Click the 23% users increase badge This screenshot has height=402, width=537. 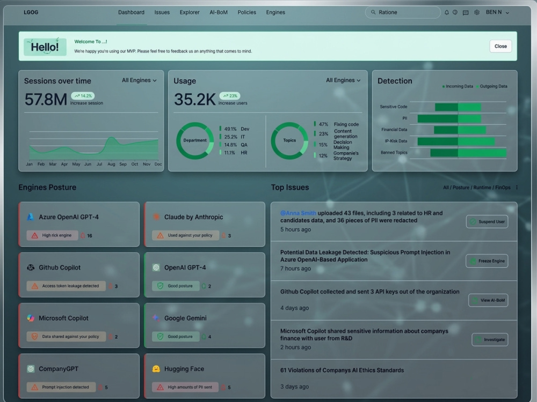230,96
